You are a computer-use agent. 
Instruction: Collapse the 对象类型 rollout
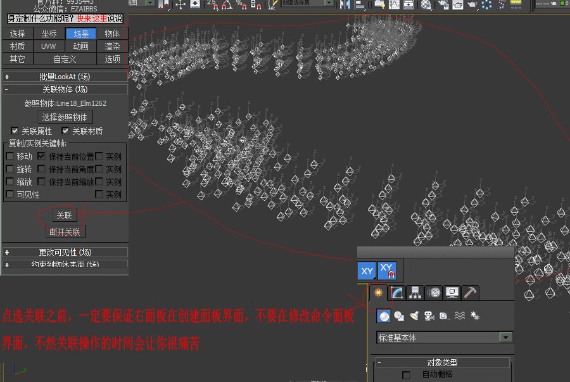tap(443, 362)
